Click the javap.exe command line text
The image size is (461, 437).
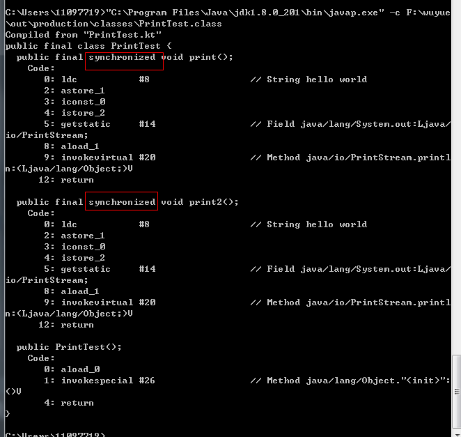[x=228, y=13]
